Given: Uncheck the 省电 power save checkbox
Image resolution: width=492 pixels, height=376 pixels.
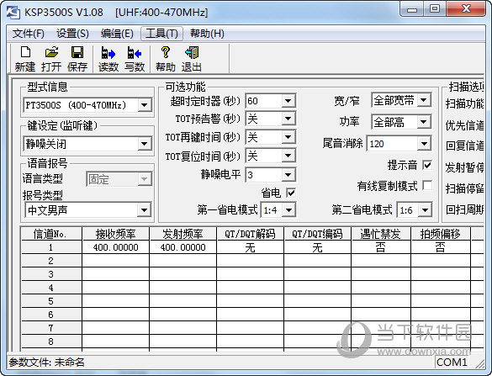Looking at the screenshot, I should 291,193.
